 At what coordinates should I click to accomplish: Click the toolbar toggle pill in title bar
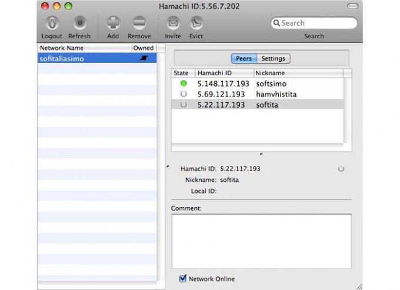[352, 6]
